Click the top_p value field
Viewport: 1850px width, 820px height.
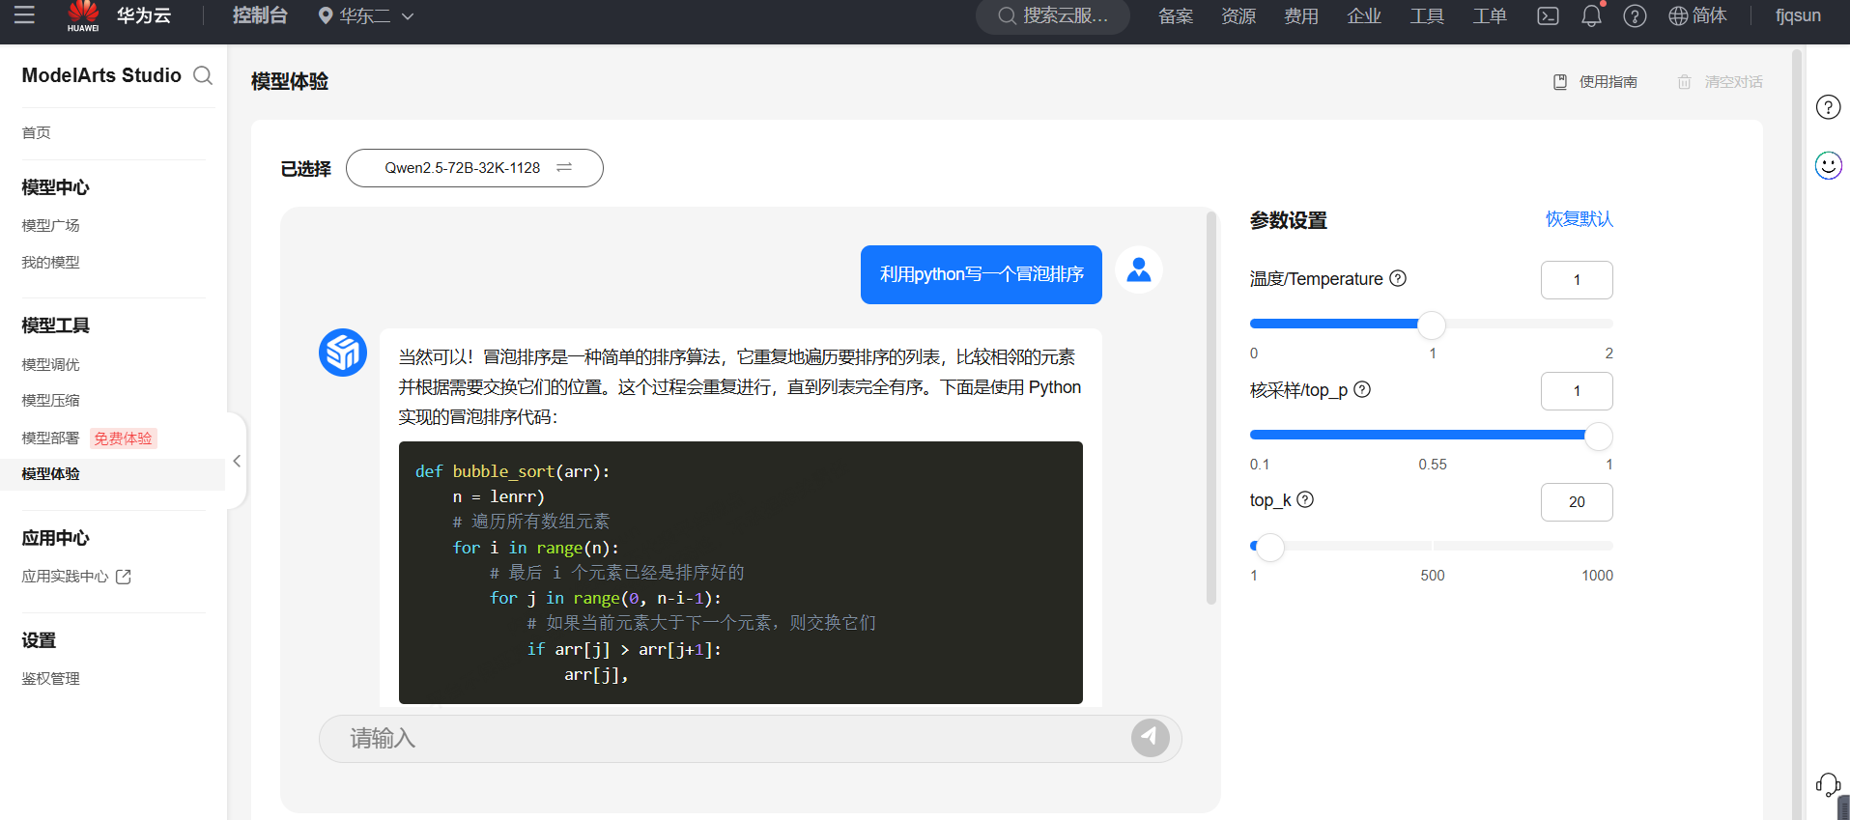point(1577,391)
